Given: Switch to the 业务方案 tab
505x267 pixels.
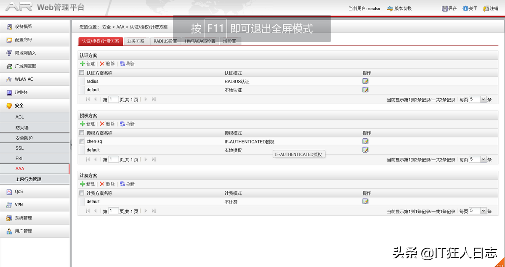Looking at the screenshot, I should 136,41.
